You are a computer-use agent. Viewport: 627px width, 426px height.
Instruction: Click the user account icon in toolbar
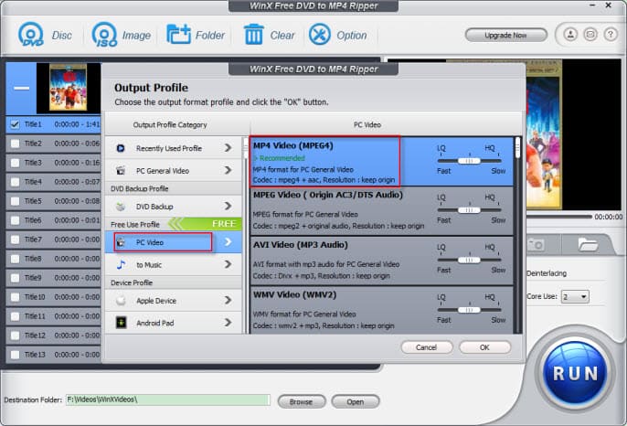click(x=570, y=35)
